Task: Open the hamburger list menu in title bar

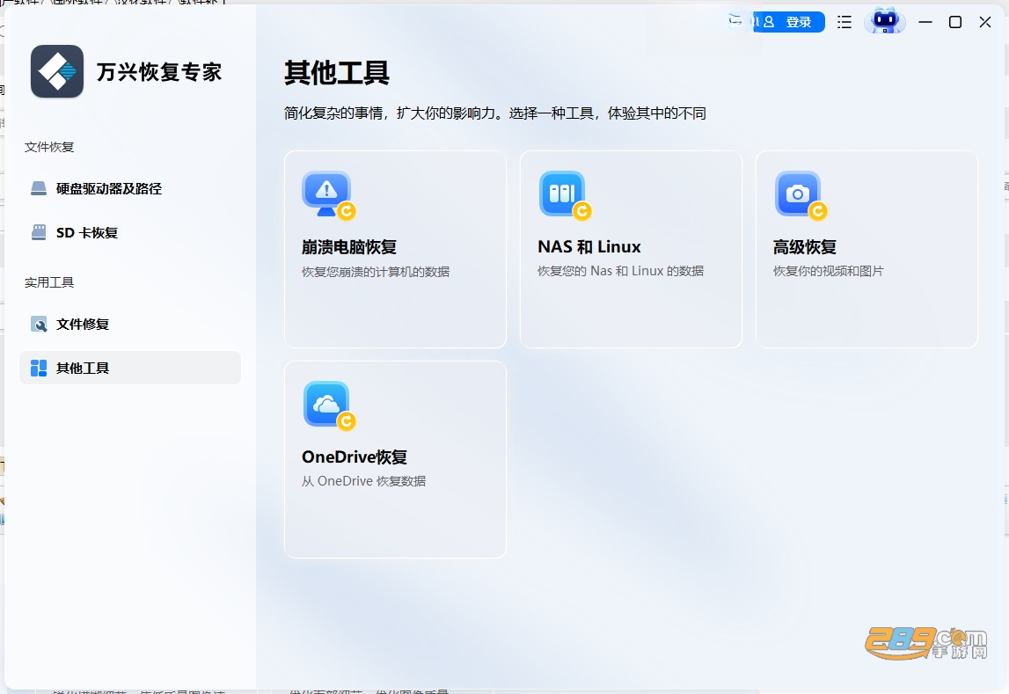Action: [x=844, y=23]
